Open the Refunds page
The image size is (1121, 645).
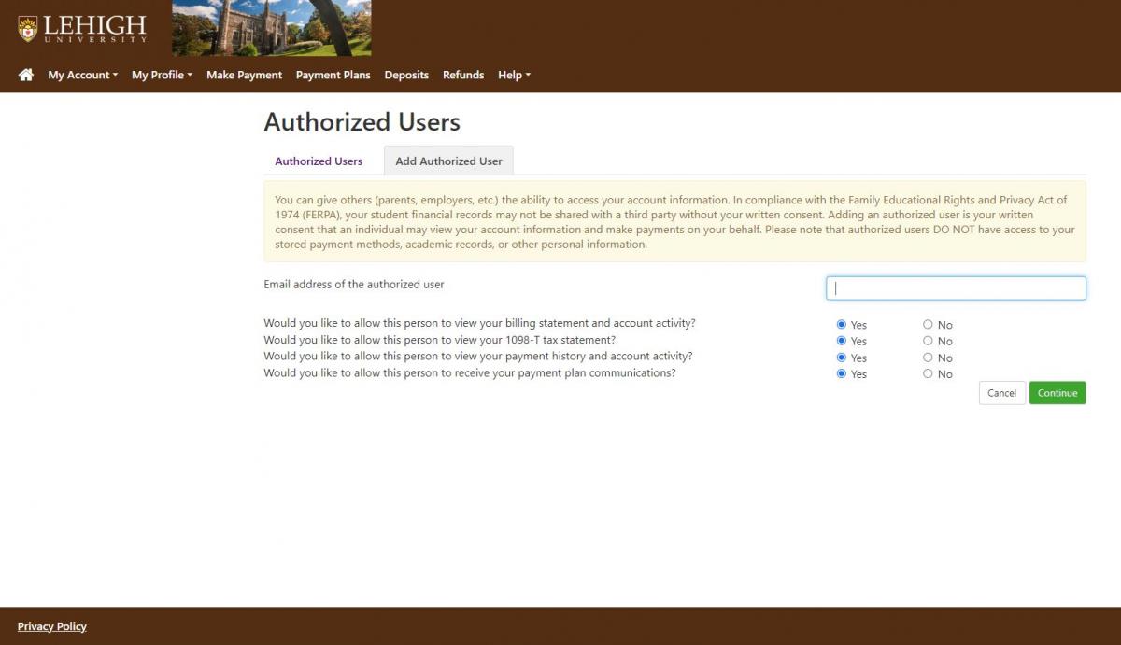pos(463,75)
